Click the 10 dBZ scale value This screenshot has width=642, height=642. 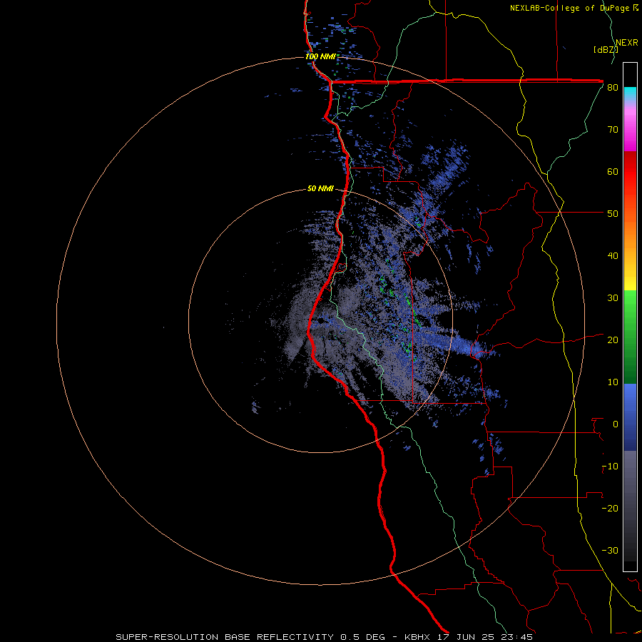click(x=613, y=382)
